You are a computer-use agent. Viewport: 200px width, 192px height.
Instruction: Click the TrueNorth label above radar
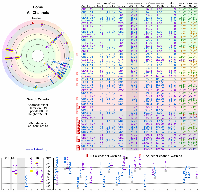38,19
